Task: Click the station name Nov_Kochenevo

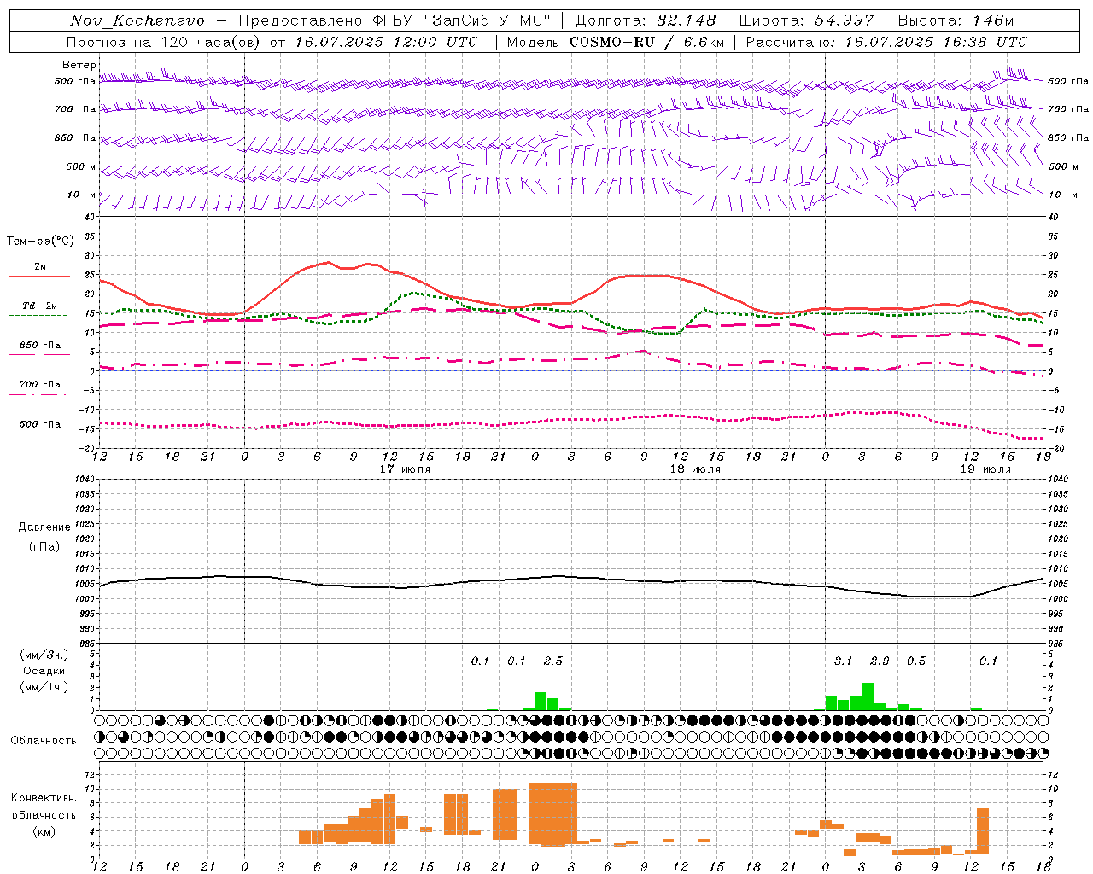Action: coord(137,20)
